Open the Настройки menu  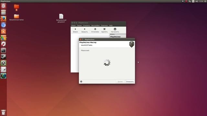95,25
